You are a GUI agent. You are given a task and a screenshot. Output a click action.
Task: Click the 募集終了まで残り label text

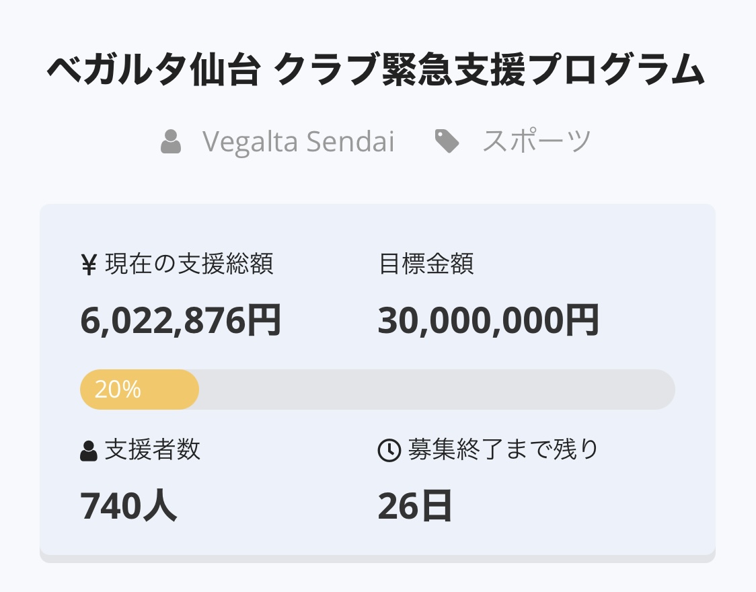coord(503,449)
